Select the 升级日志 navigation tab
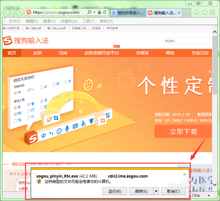 coord(200,53)
